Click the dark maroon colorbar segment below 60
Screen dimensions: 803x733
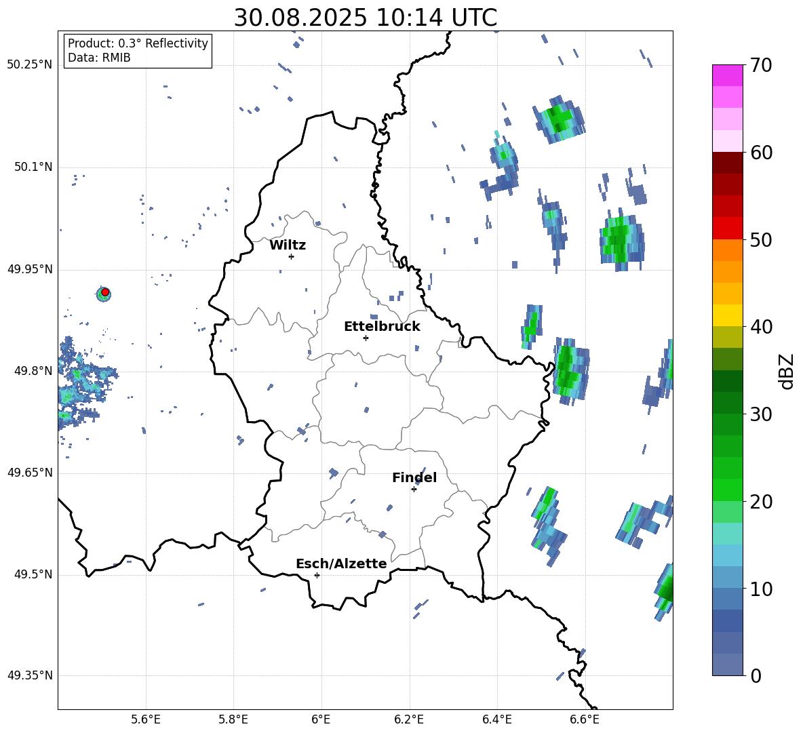click(727, 163)
